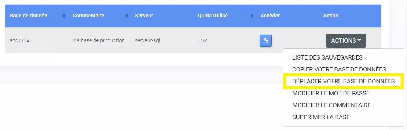This screenshot has width=407, height=130.
Task: Click the 0Mo quota value
Action: tap(202, 40)
